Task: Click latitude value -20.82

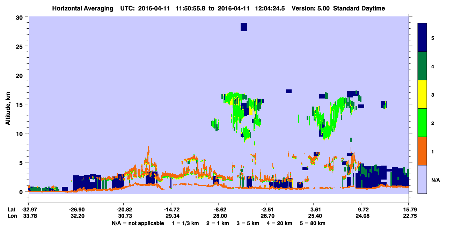Action: click(x=123, y=210)
